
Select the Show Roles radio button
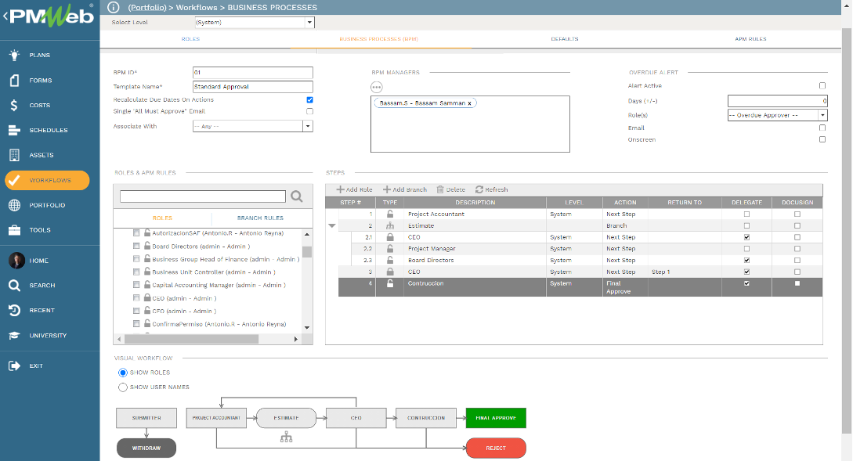click(123, 373)
